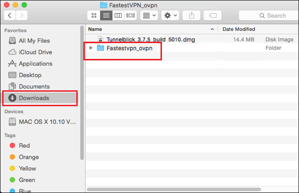
Task: Click the FastestVPN_ovpn window title folder icon
Action: pyautogui.click(x=103, y=5)
